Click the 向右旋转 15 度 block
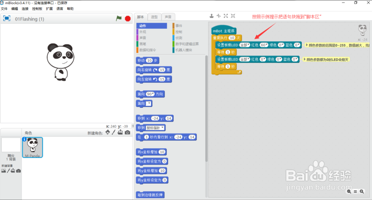This screenshot has height=200, width=372. (x=154, y=70)
